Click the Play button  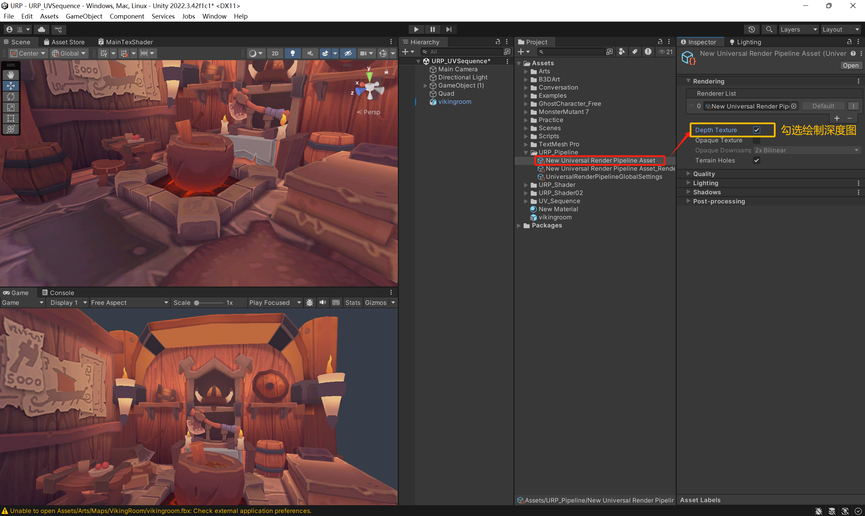click(x=416, y=29)
